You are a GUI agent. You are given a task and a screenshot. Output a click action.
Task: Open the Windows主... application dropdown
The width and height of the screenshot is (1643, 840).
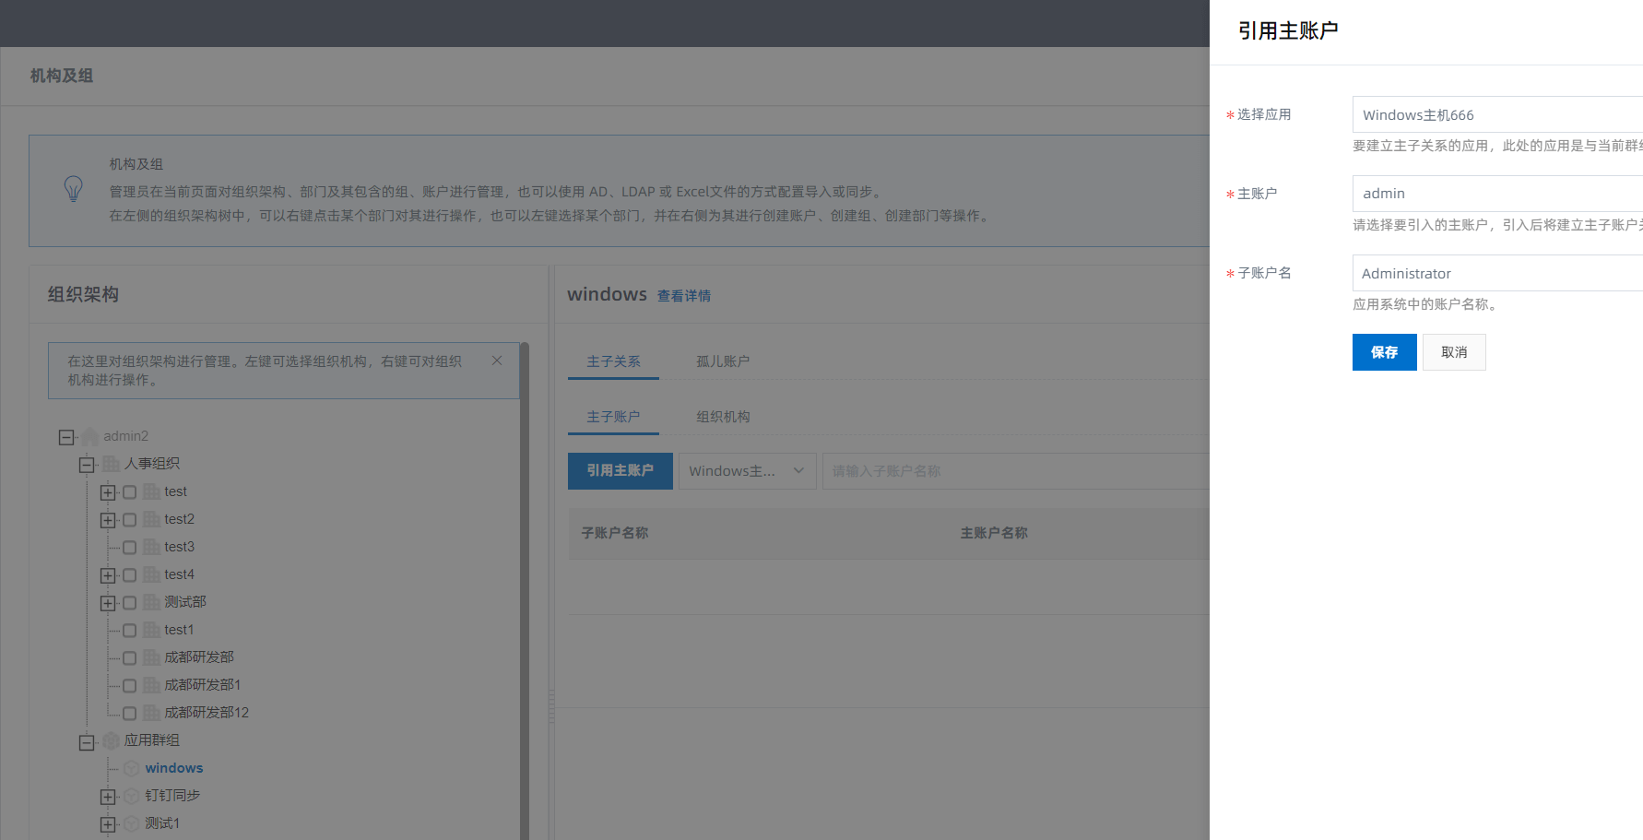point(747,471)
